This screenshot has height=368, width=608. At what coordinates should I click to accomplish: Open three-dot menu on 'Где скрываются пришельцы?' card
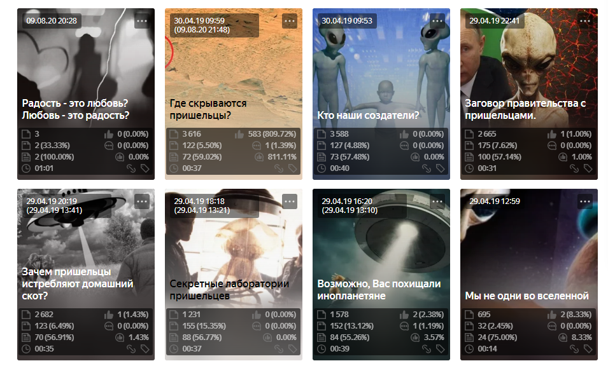[x=290, y=21]
